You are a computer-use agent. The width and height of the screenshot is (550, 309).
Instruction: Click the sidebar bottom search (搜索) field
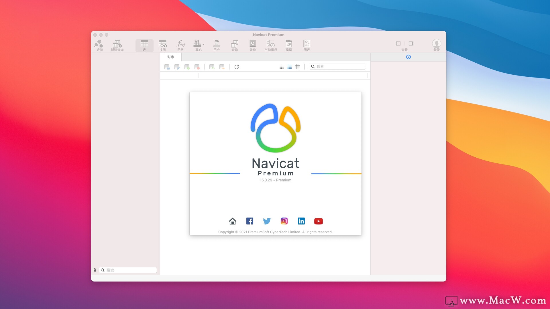(x=128, y=270)
